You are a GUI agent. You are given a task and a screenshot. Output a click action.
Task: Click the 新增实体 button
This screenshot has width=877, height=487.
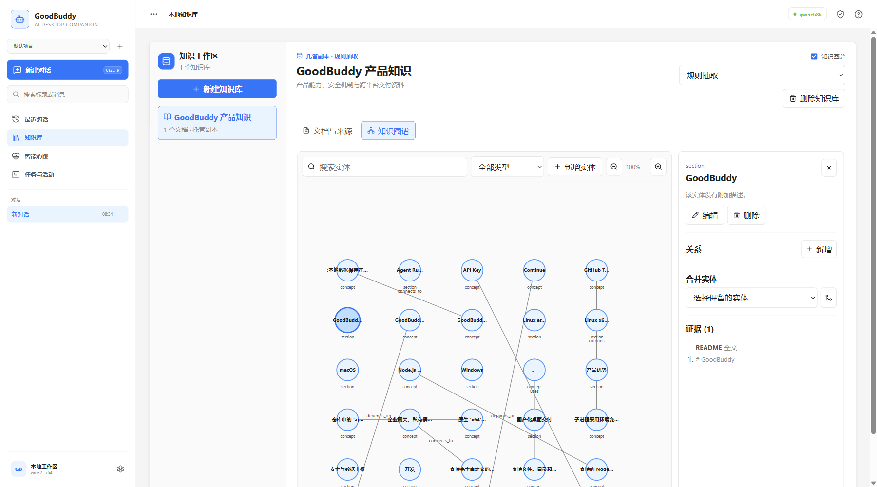(575, 167)
